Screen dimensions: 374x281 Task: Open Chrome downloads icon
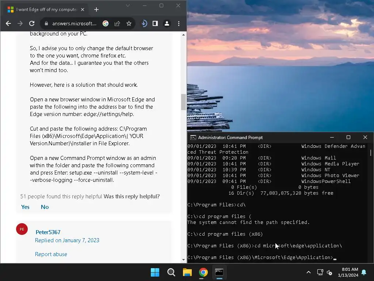click(144, 23)
